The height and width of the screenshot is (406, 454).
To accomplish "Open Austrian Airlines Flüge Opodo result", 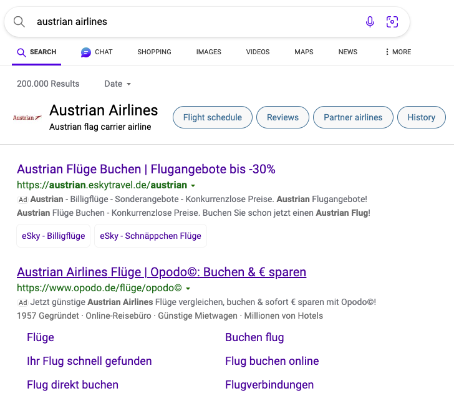I will click(x=162, y=272).
